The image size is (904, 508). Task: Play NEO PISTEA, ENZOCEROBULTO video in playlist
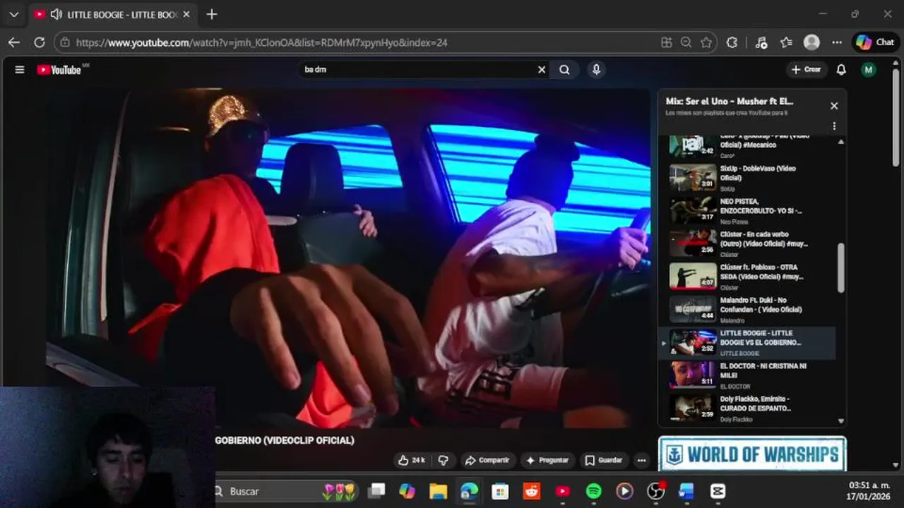[x=748, y=210]
